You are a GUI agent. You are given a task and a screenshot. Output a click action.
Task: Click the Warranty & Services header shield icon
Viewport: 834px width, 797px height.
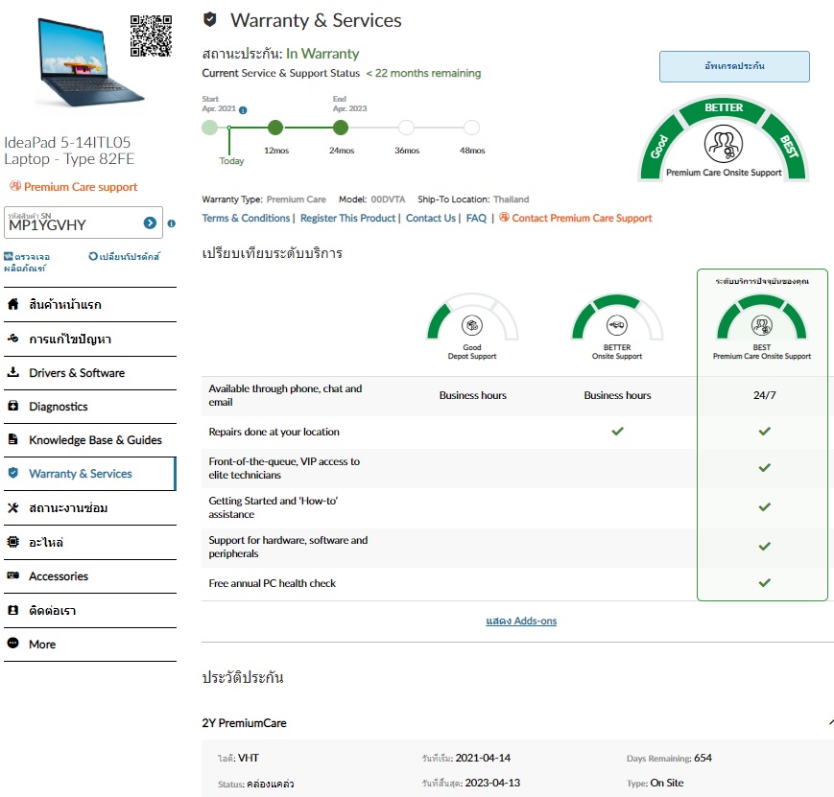point(210,20)
